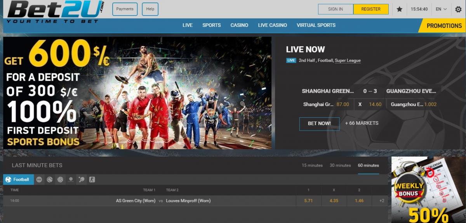Image resolution: width=466 pixels, height=223 pixels.
Task: Expand the +66 MARKETS link
Action: pos(362,123)
